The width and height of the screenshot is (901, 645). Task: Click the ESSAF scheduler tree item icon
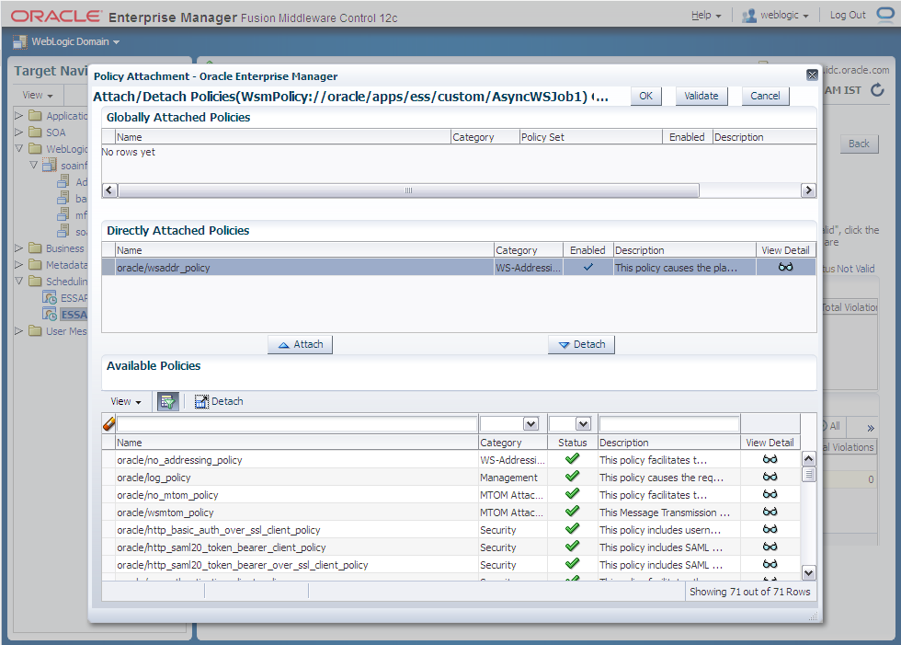tap(50, 298)
